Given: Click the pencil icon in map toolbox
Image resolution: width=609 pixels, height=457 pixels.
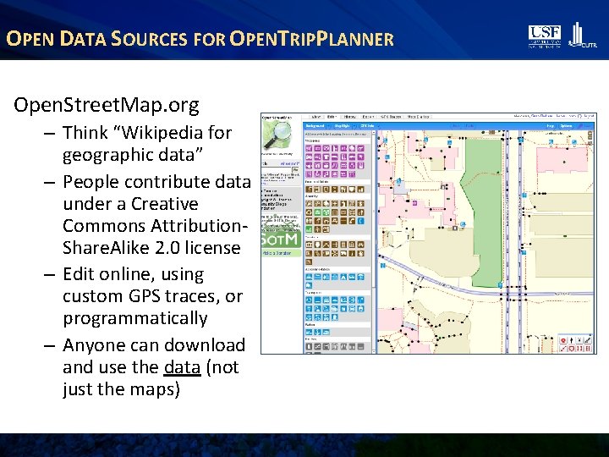Looking at the screenshot, I should coord(588,340).
